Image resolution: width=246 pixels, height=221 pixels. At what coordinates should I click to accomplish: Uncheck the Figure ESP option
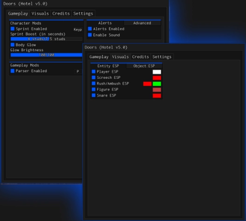click(94, 90)
